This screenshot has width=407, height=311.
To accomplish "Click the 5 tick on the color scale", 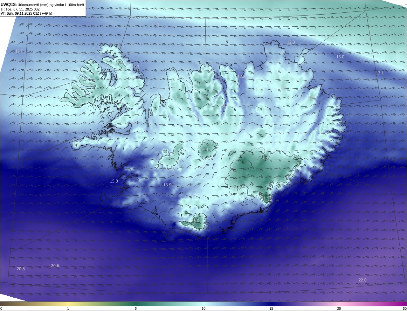I will [136, 308].
